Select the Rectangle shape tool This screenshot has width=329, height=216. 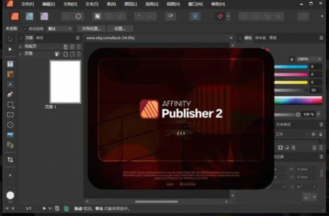pyautogui.click(x=10, y=105)
